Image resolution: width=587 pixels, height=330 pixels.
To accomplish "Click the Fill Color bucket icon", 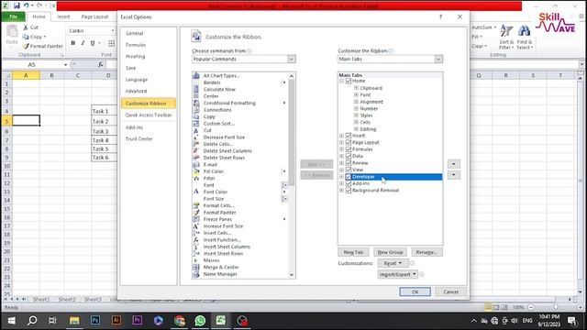I will coord(195,171).
